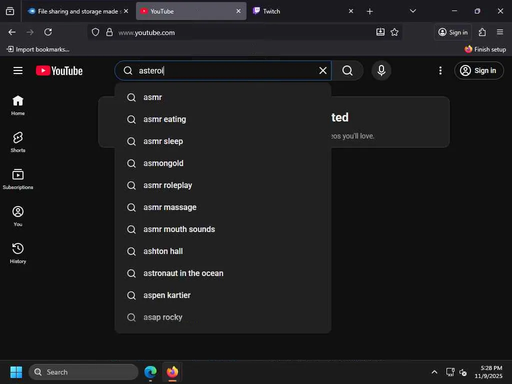Click Windows taskbar Search box
512x384 pixels.
pos(83,372)
